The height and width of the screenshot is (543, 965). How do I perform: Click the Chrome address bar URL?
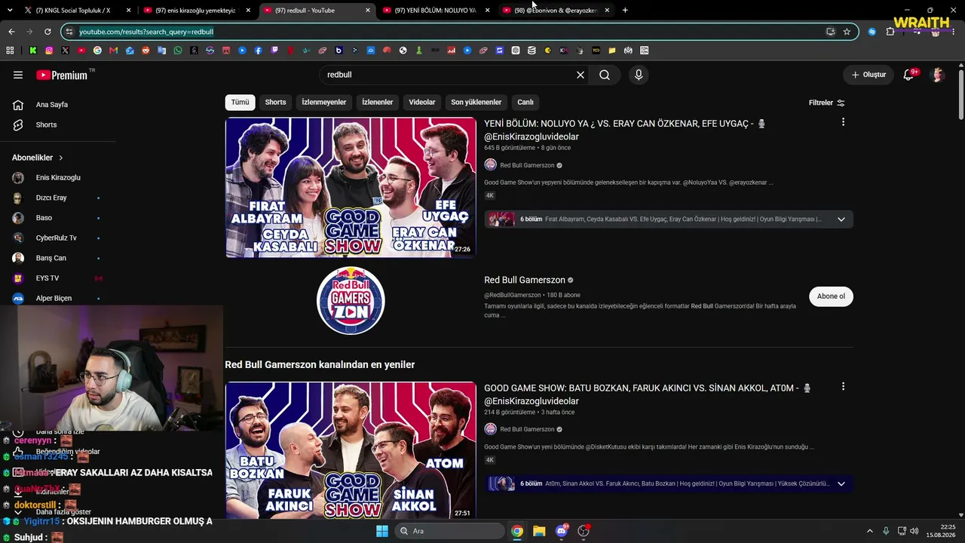coord(146,32)
